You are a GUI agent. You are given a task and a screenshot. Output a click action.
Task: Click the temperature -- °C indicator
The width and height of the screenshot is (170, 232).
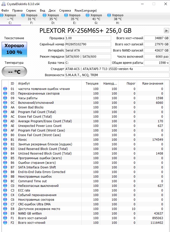click(x=14, y=72)
